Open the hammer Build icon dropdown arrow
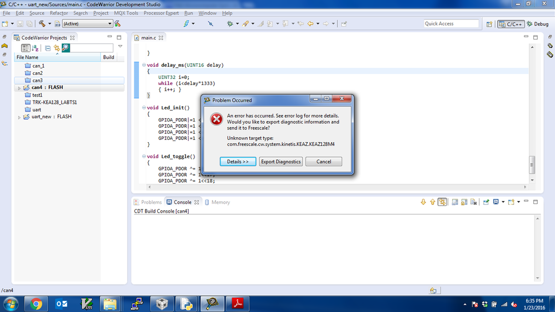The image size is (555, 312). coord(49,24)
